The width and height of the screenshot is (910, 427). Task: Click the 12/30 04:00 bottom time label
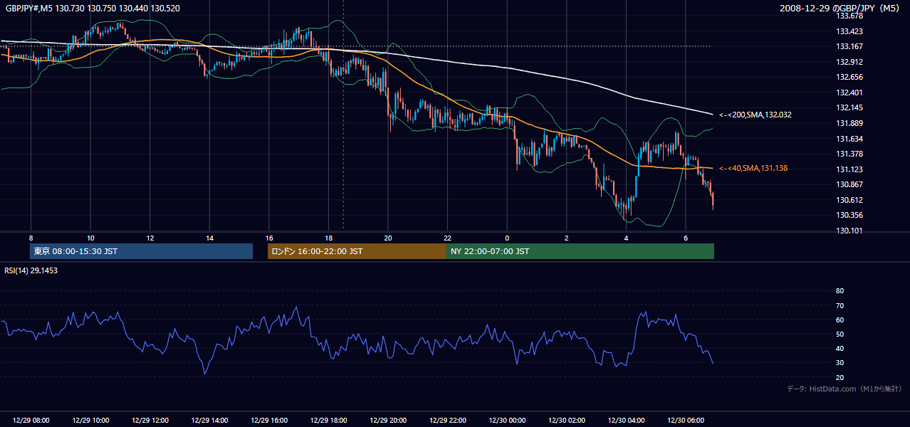tap(627, 421)
